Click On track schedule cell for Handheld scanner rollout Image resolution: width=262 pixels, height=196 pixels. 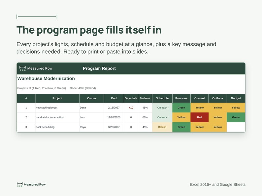(162, 117)
